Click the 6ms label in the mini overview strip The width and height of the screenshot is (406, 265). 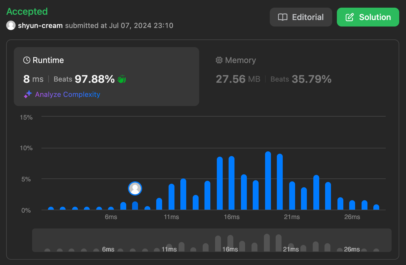(108, 249)
